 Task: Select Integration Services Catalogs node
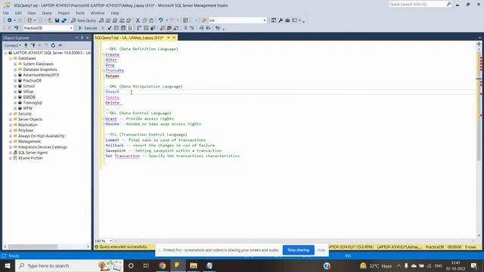pyautogui.click(x=42, y=147)
